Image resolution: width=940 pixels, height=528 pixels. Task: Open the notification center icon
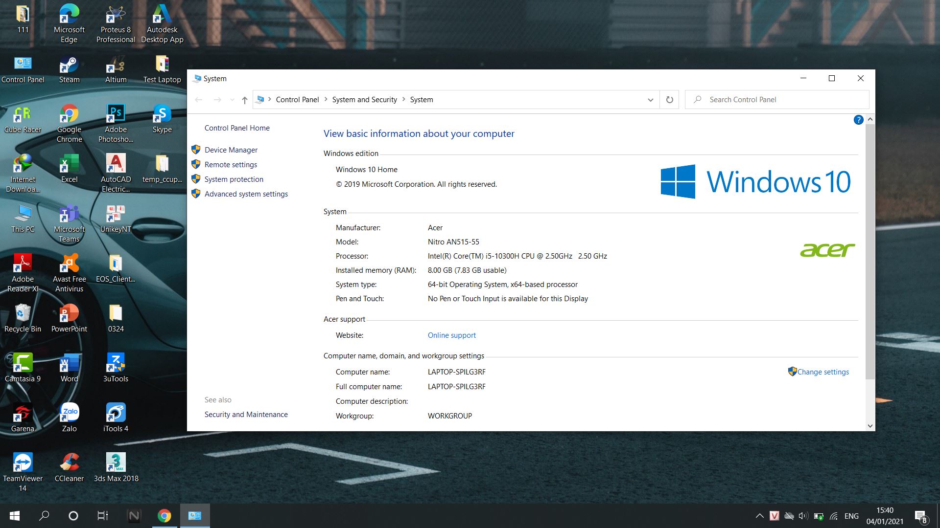click(x=920, y=516)
